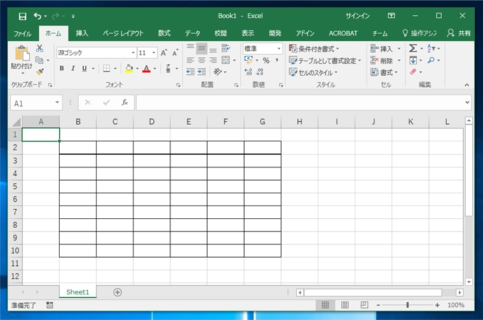Switch to the データ tab
Image resolution: width=483 pixels, height=320 pixels.
[193, 33]
